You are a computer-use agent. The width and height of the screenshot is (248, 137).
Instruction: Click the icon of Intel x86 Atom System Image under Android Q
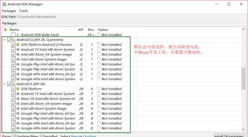click(x=18, y=59)
